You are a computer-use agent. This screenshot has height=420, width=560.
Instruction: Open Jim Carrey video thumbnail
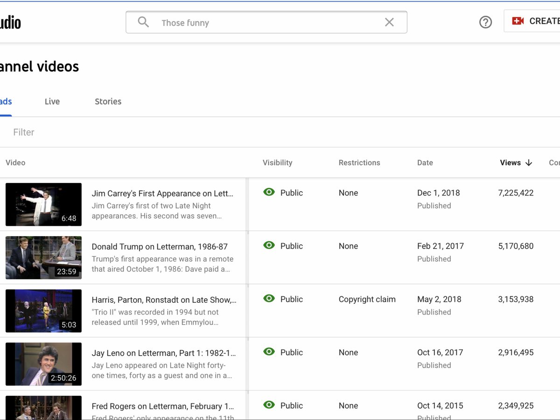pyautogui.click(x=43, y=204)
